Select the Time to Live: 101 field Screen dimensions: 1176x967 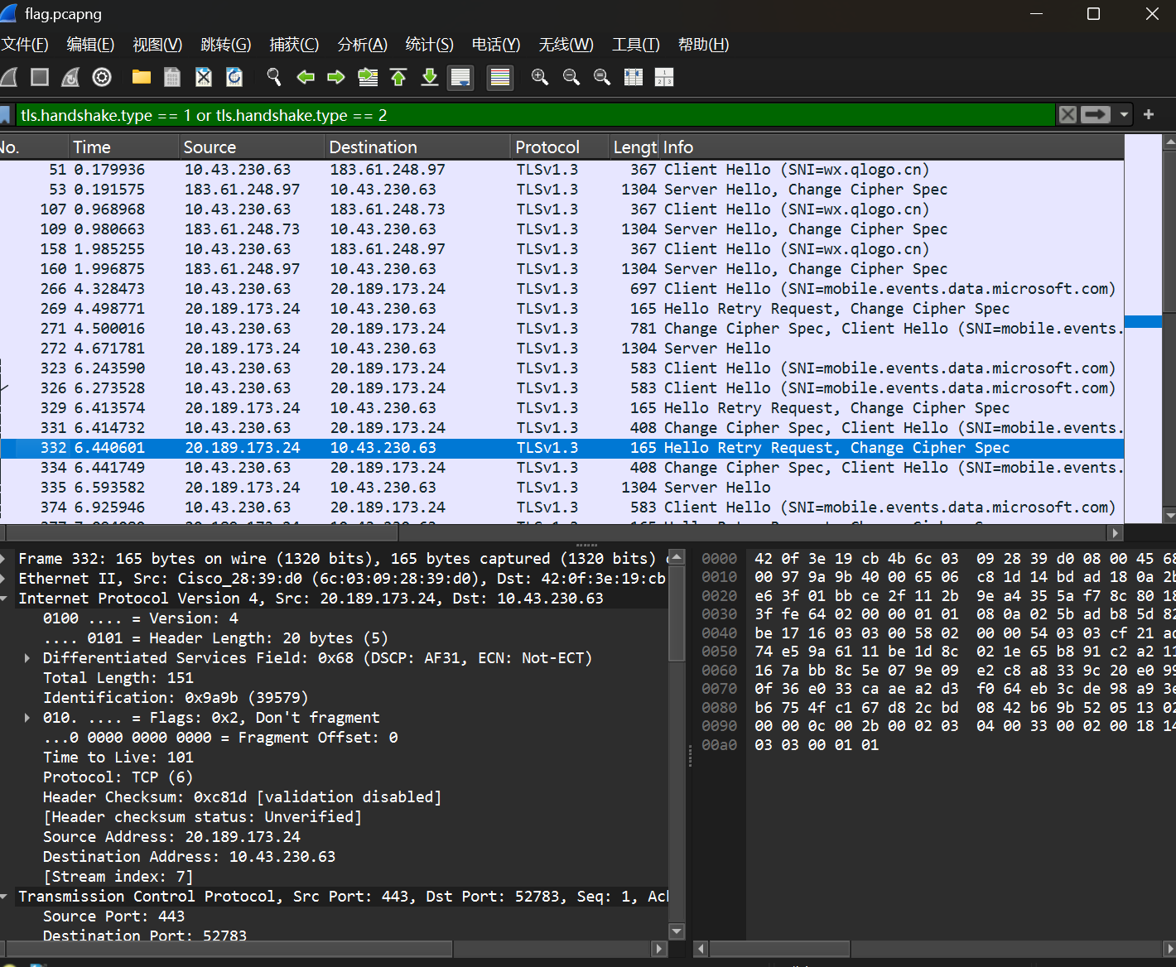tap(118, 758)
